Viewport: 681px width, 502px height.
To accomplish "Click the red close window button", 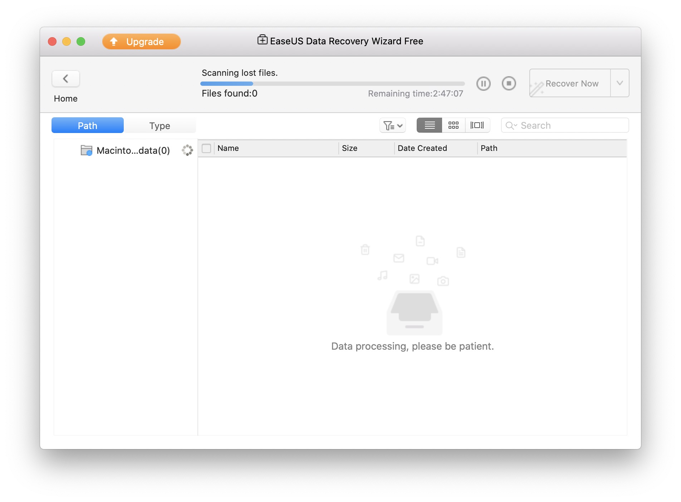I will point(52,41).
